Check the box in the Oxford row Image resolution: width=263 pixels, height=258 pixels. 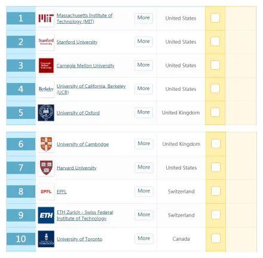pos(215,112)
